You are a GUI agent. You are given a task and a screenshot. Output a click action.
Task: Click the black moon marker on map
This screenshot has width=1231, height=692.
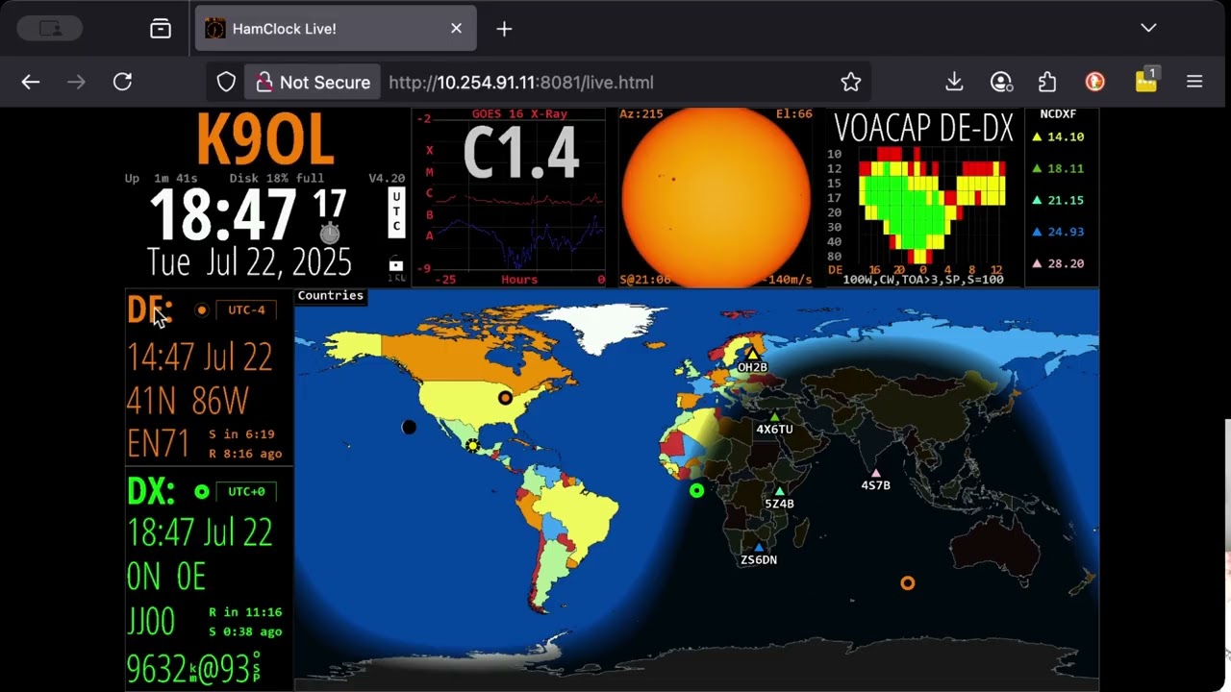tap(409, 427)
